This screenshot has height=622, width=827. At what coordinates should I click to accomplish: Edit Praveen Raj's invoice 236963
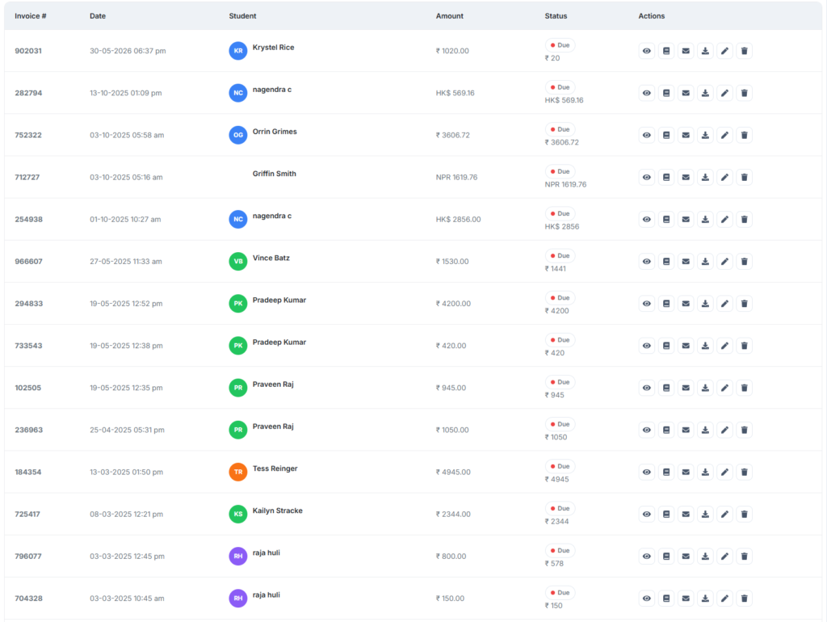724,430
